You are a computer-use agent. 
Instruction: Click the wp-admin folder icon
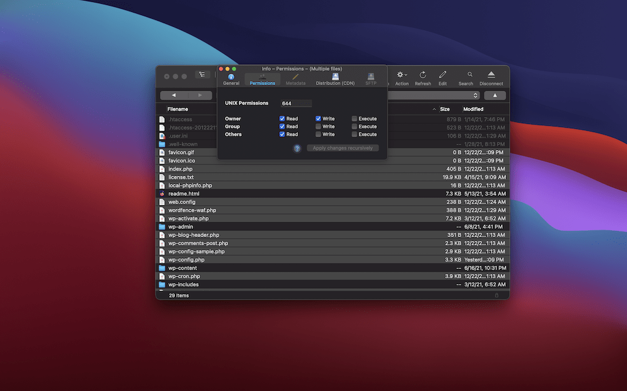tap(162, 226)
